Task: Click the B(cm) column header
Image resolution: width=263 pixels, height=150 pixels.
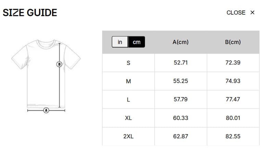Action: pos(233,42)
